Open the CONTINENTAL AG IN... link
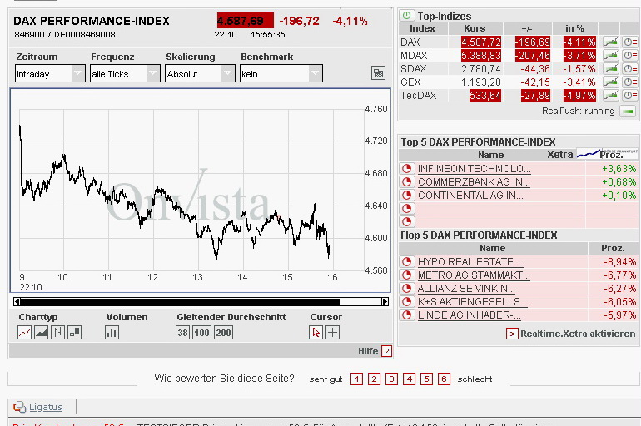 470,196
